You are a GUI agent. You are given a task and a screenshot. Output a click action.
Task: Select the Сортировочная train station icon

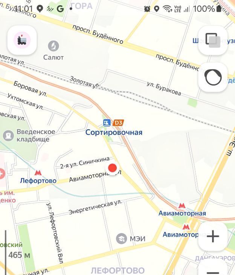[107, 123]
